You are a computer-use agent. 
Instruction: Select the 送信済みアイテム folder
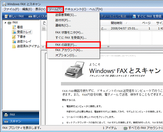pos(28,46)
